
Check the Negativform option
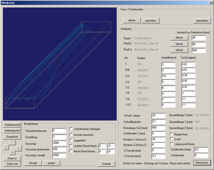[x=172, y=134]
